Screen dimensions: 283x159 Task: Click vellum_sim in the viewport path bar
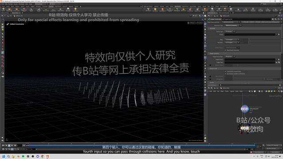coord(19,16)
